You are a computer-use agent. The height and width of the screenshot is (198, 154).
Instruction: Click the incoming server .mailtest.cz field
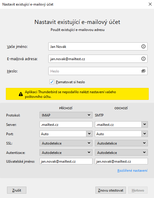coord(66,124)
